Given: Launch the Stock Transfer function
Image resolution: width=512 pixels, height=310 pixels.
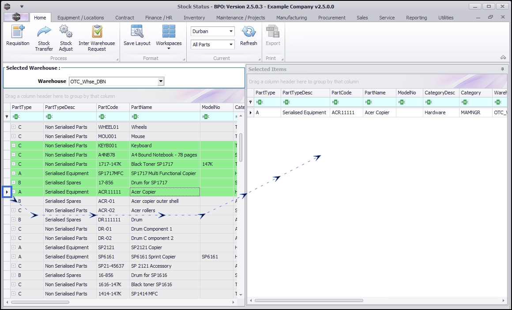Looking at the screenshot, I should pyautogui.click(x=44, y=38).
